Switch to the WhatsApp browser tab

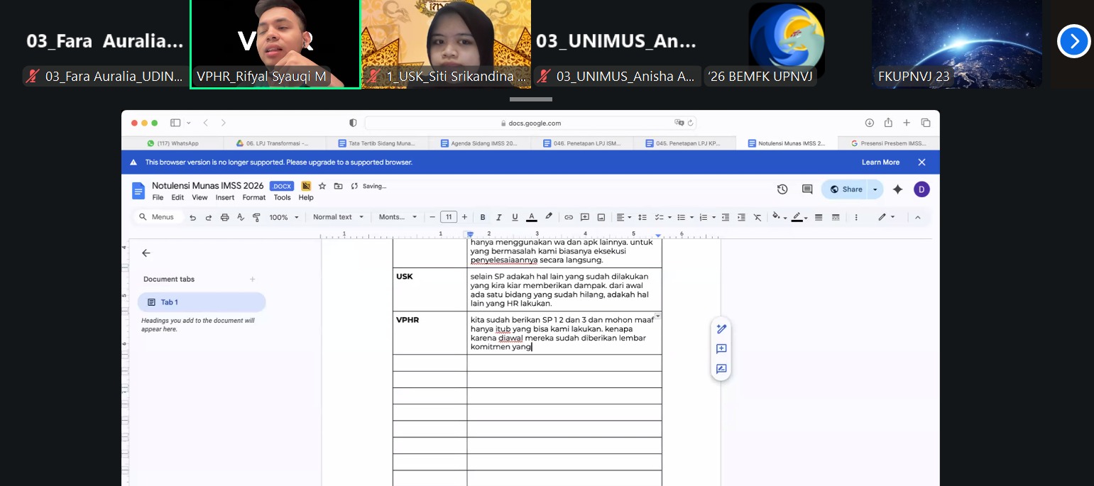coord(173,143)
